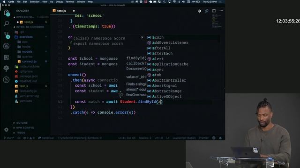The image size is (300, 168).
Task: Pick 'afterAll' in autocomplete list
Action: click(183, 48)
